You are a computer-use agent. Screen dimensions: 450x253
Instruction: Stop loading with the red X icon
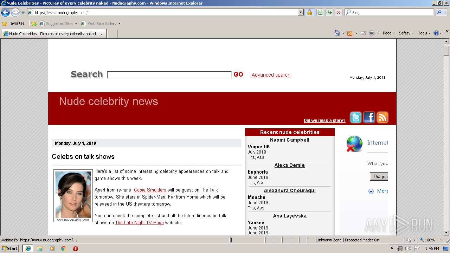339,13
